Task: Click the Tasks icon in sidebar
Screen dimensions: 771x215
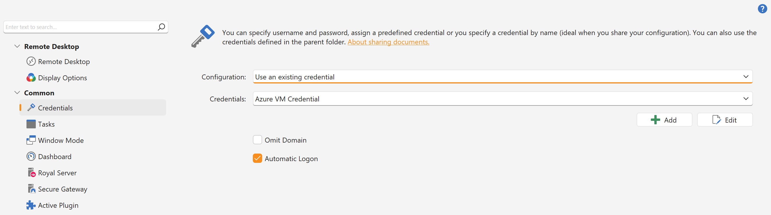Action: click(31, 124)
